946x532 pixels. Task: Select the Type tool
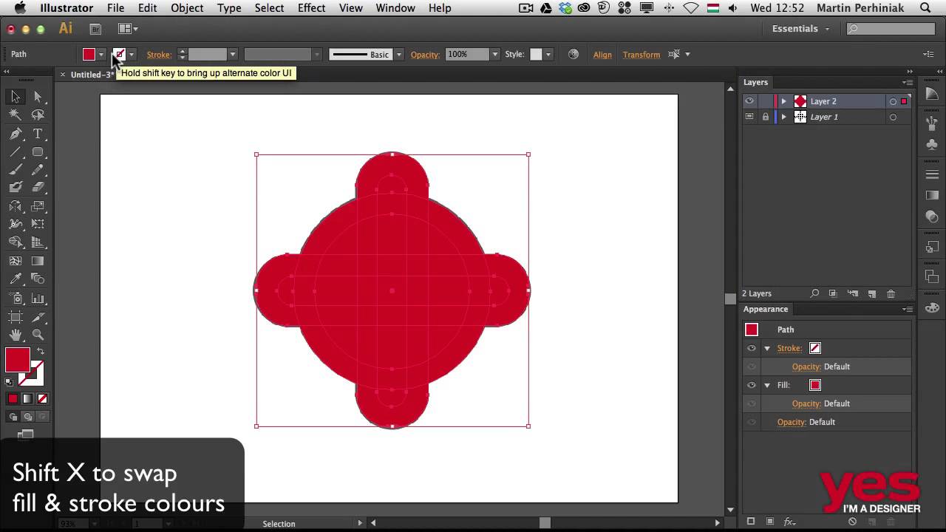[x=38, y=134]
